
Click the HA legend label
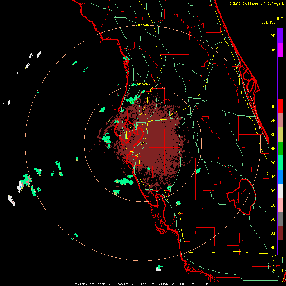click(x=273, y=106)
